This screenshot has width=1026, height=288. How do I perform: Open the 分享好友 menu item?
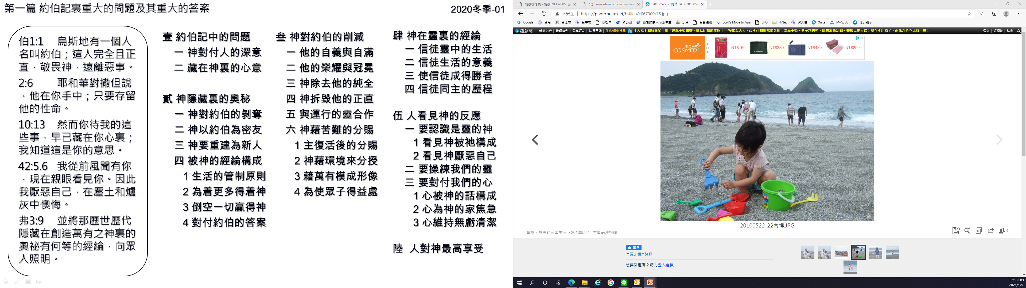(578, 31)
